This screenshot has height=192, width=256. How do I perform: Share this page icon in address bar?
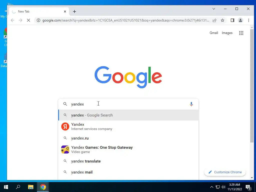[214, 20]
